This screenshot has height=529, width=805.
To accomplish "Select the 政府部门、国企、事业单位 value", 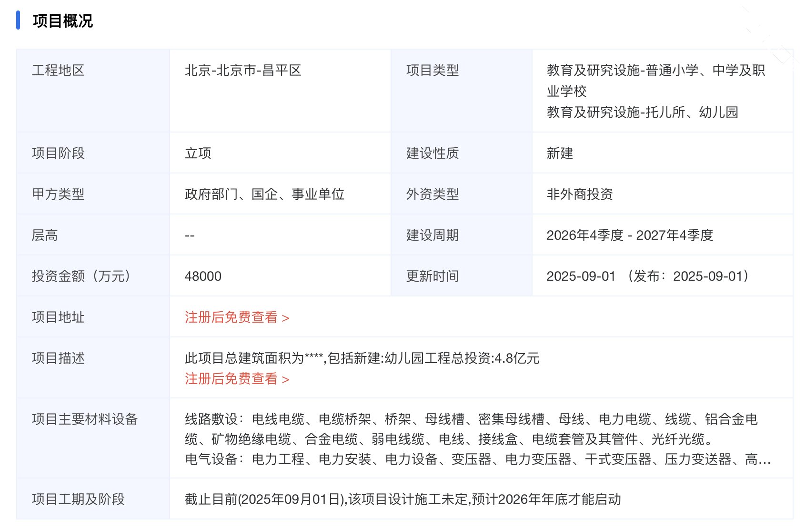I will [264, 194].
